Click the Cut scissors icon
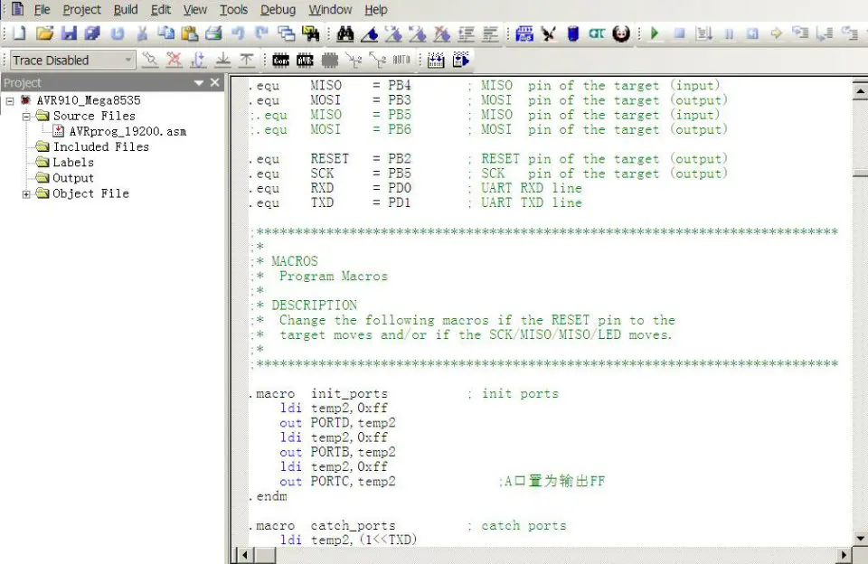This screenshot has height=564, width=868. tap(142, 33)
